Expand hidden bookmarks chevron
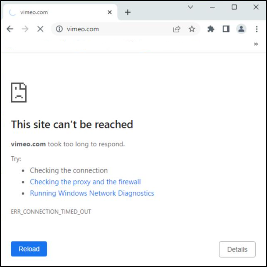Image resolution: width=267 pixels, height=267 pixels. click(x=256, y=44)
